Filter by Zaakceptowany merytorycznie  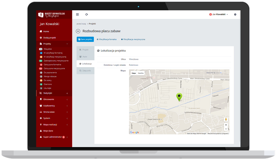(56, 61)
